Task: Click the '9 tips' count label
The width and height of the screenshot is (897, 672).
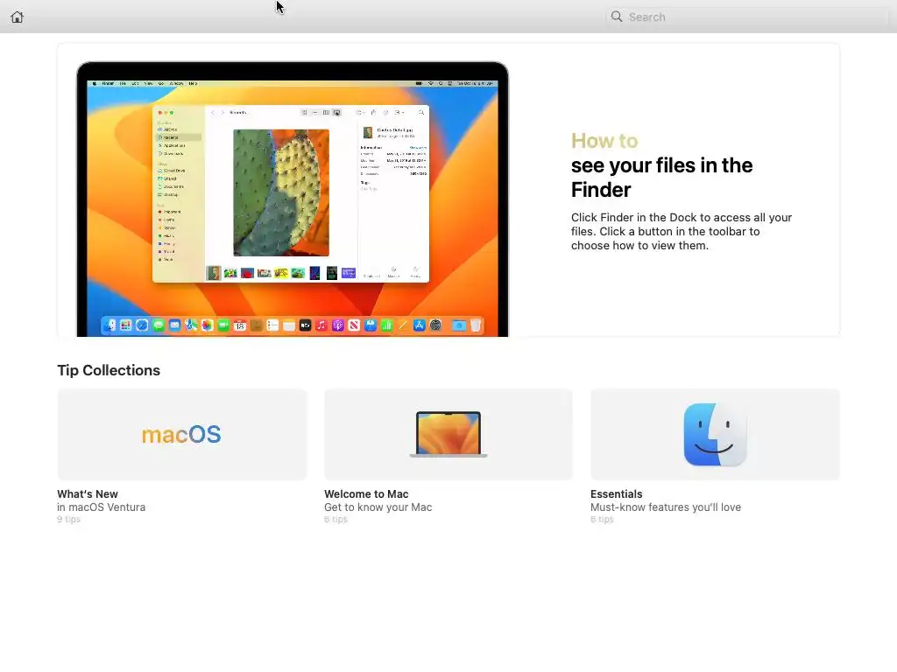Action: point(68,519)
